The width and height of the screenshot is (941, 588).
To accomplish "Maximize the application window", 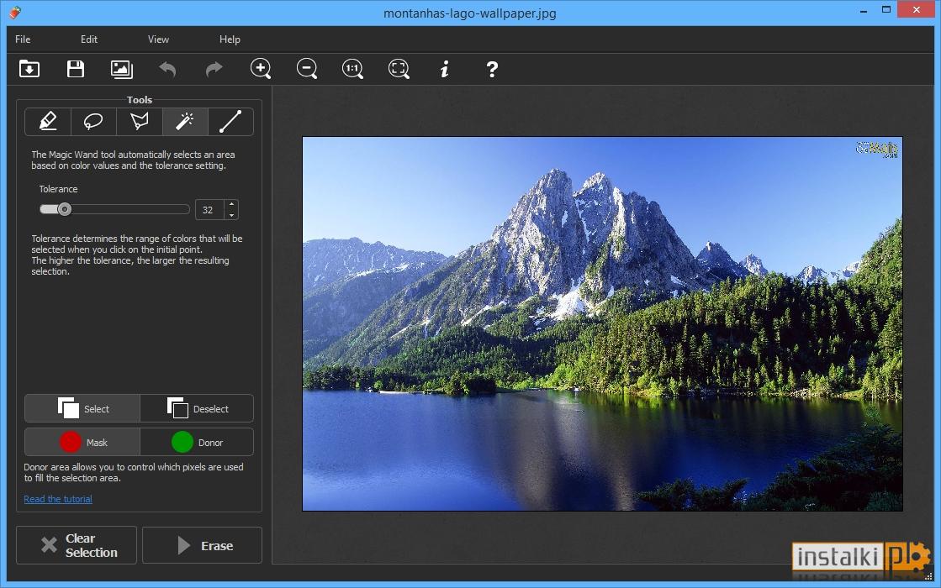I will [x=885, y=9].
